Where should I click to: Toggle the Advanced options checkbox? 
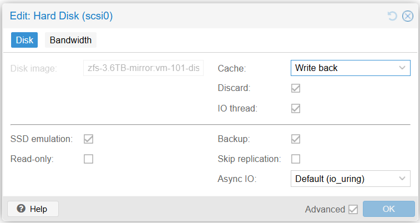(353, 209)
